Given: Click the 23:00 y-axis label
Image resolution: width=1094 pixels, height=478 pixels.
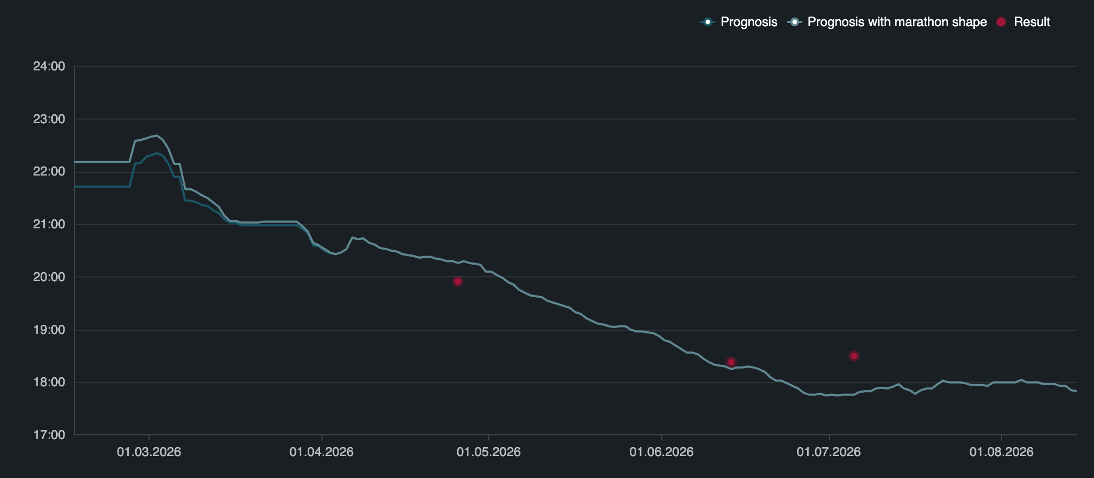Looking at the screenshot, I should pos(49,119).
